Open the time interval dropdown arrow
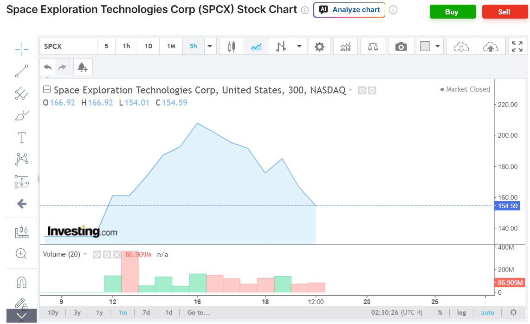The width and height of the screenshot is (530, 324). (210, 46)
